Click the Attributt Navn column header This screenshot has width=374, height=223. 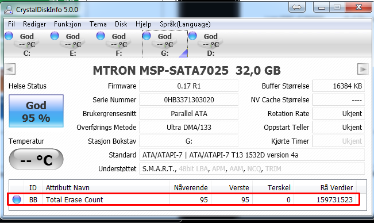coord(106,187)
